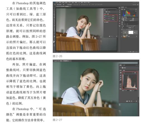Click the view previous state icon in Curves panel

[129, 101]
